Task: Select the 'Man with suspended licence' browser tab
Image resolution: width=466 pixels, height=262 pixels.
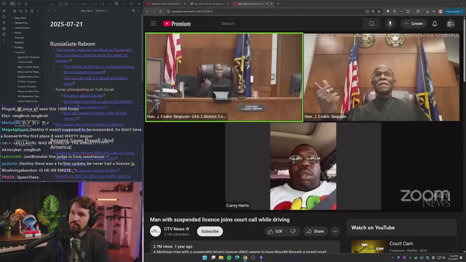Action: (x=251, y=4)
